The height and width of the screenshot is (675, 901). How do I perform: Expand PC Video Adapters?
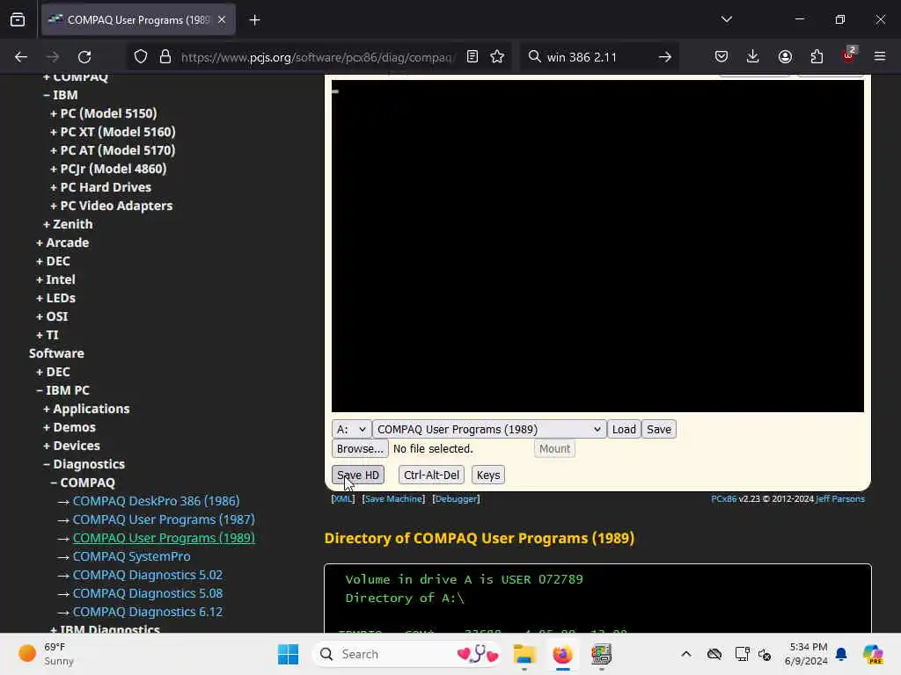tap(112, 206)
